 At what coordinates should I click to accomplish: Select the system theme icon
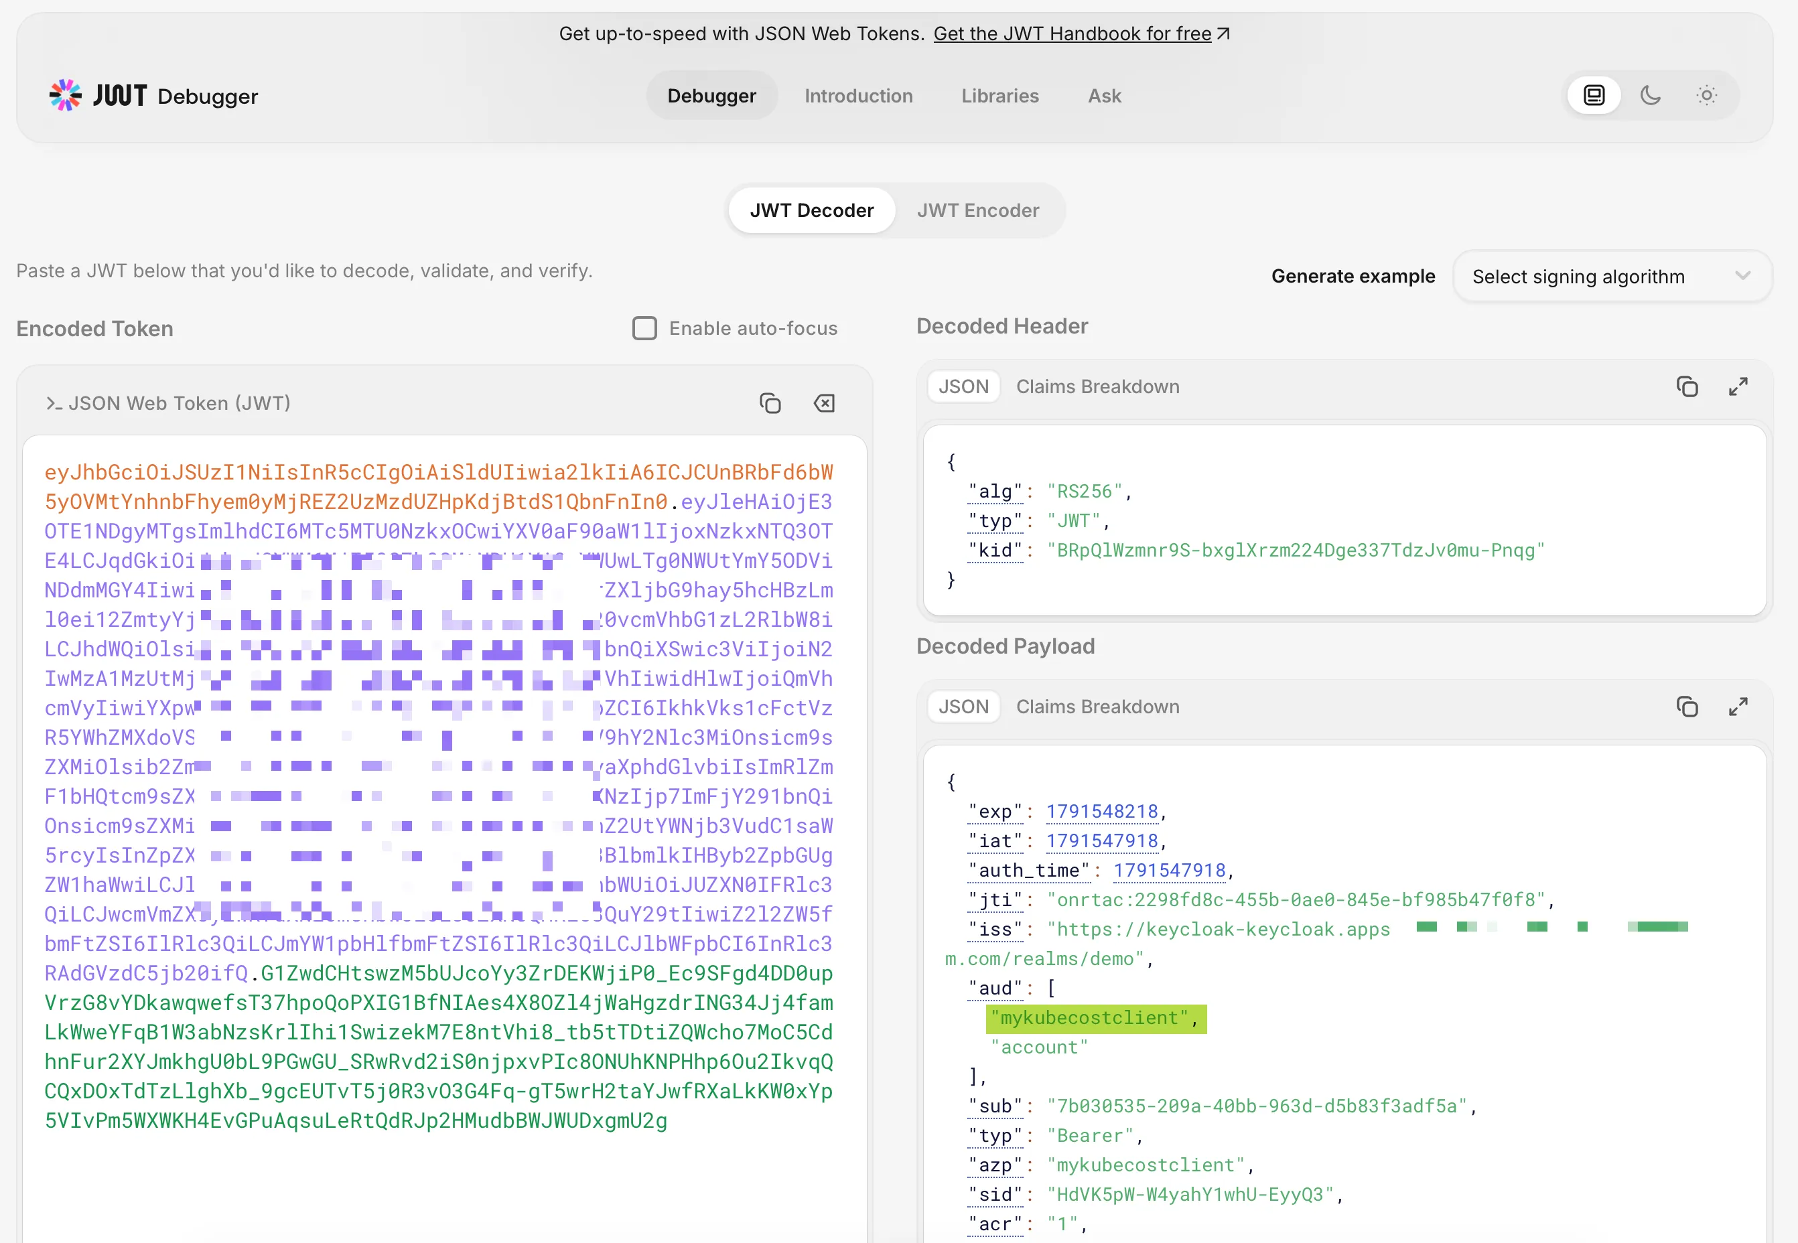pyautogui.click(x=1594, y=95)
